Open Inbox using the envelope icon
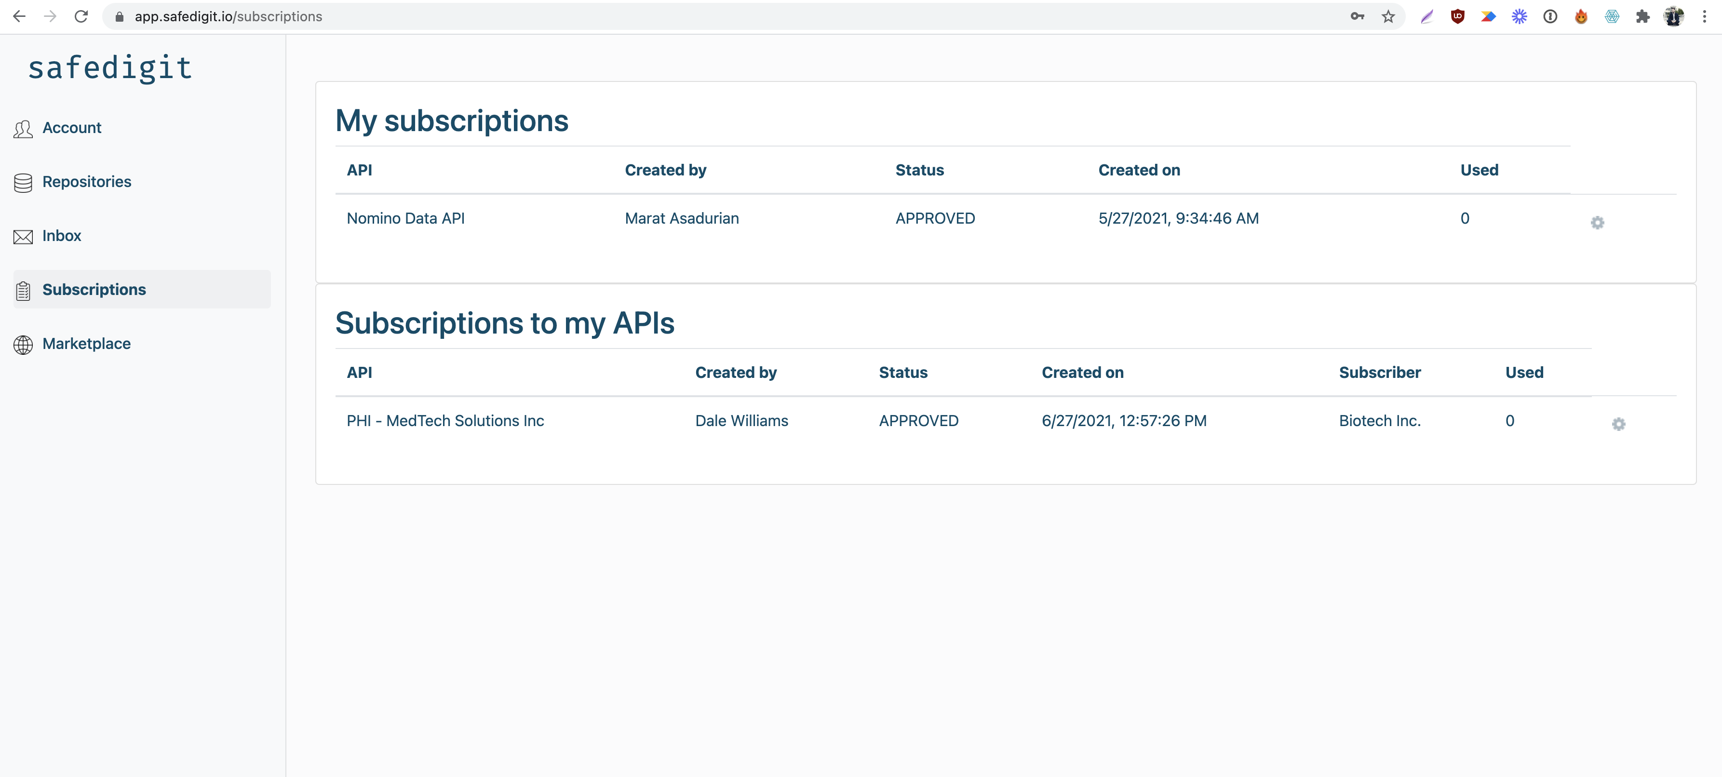Screen dimensions: 1722x777 tap(24, 237)
